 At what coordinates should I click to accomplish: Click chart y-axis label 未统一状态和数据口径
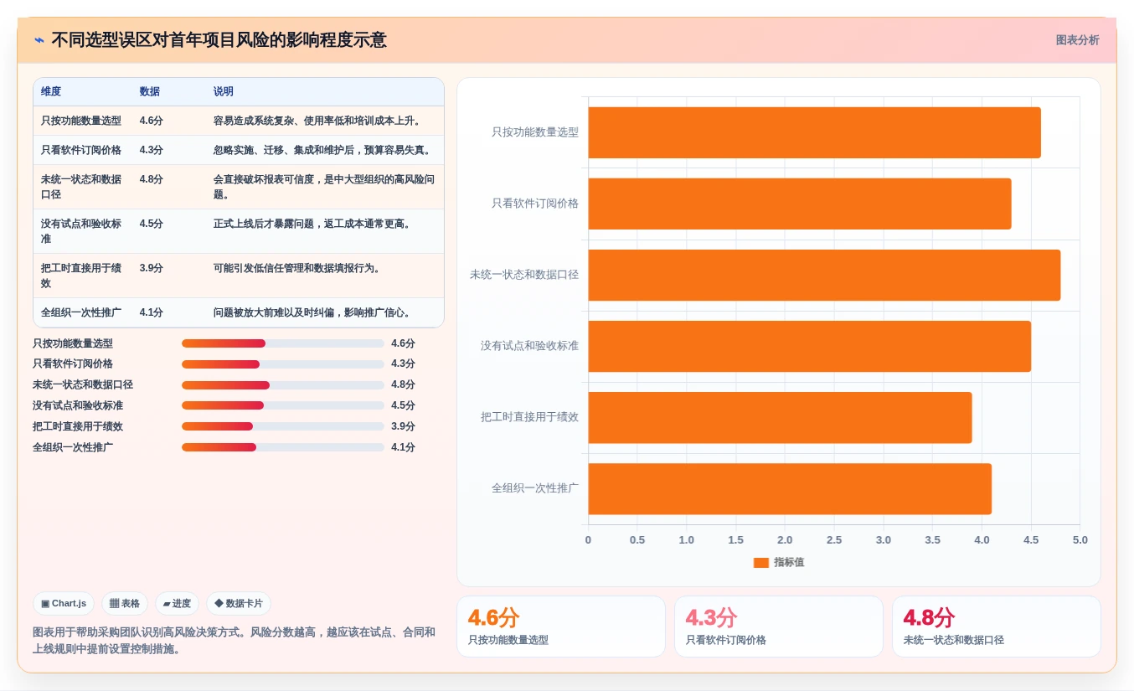tap(524, 275)
